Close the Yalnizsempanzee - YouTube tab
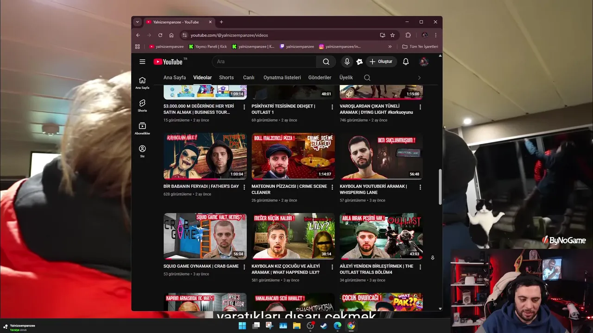Image resolution: width=593 pixels, height=333 pixels. [210, 22]
